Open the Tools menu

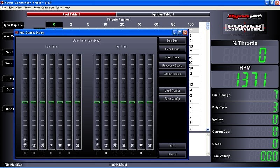[28, 8]
